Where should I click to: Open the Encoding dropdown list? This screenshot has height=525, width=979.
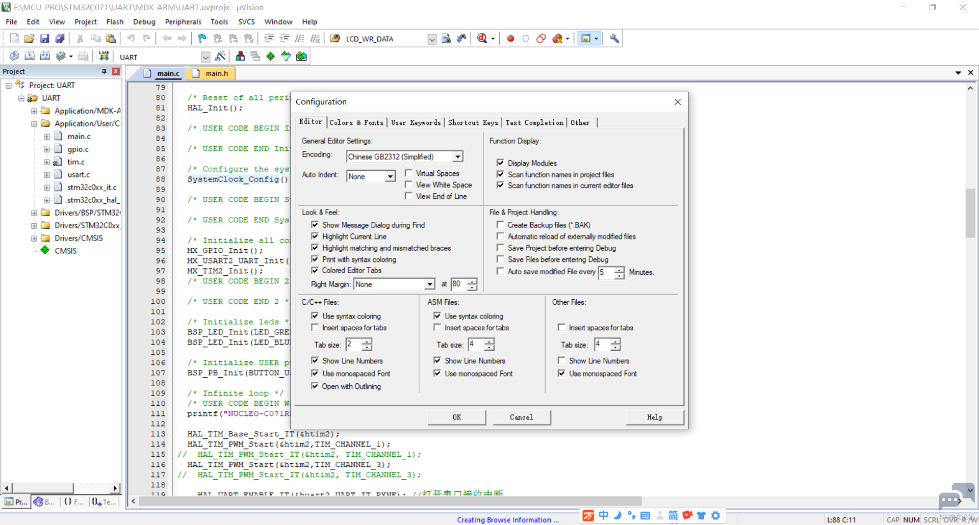(458, 157)
